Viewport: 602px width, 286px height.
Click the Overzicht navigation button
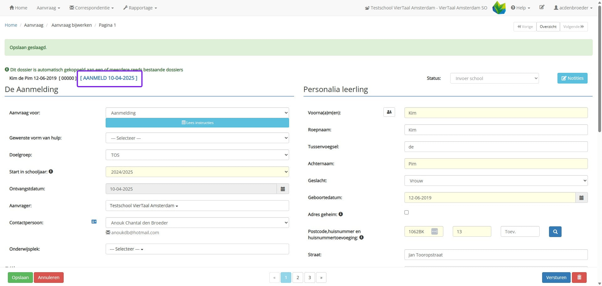pos(548,27)
